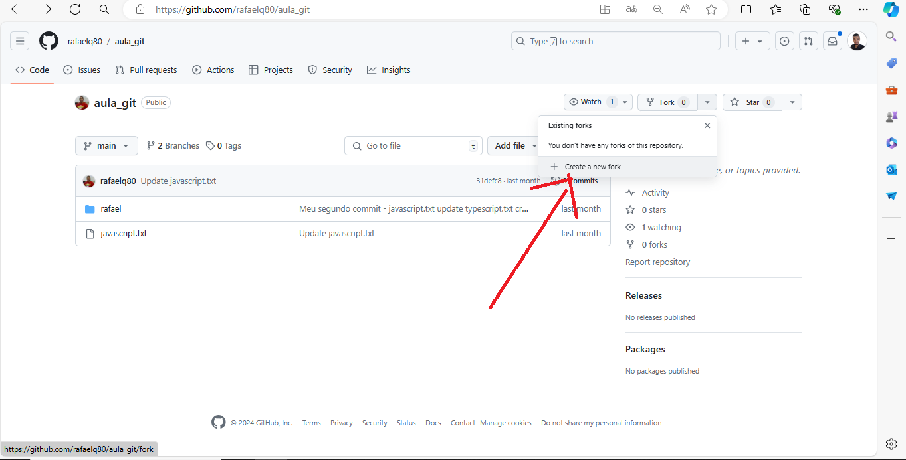This screenshot has height=460, width=906.
Task: Open browser Collections icon
Action: (x=805, y=9)
